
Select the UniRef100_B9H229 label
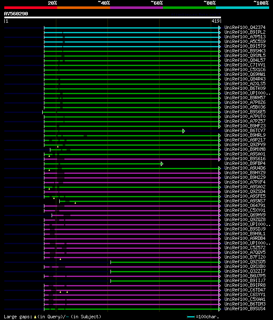tap(245, 178)
